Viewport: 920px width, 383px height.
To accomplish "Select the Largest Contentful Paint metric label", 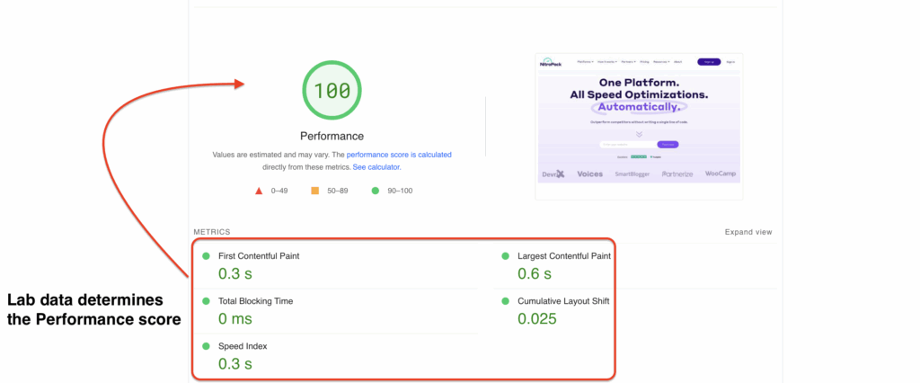I will pos(564,256).
